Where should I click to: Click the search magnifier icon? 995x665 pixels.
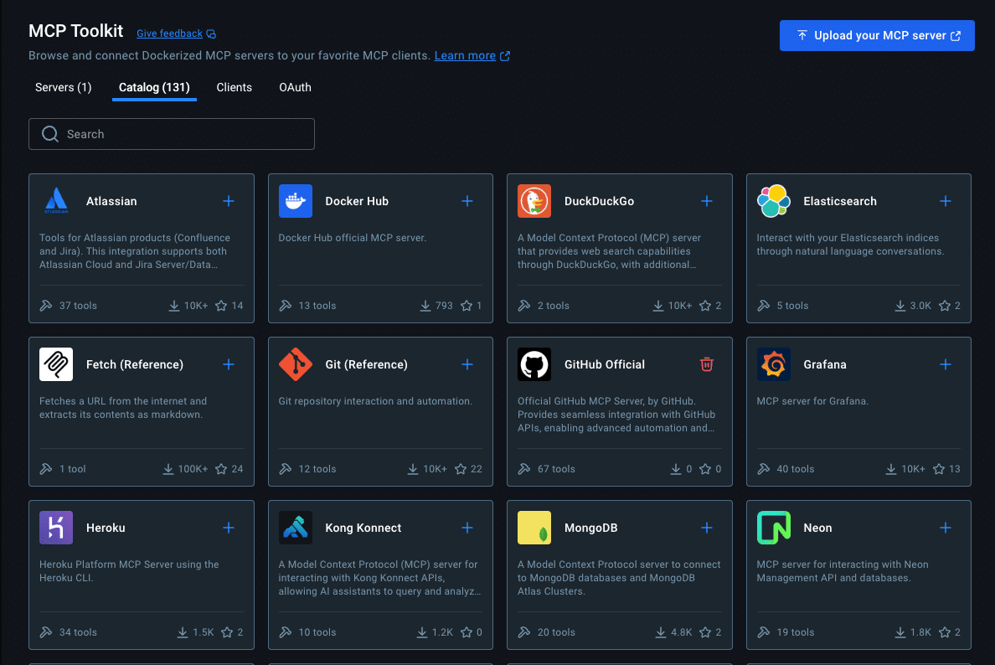click(49, 134)
